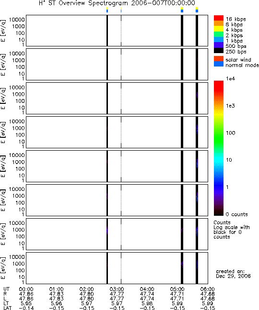Click the 'UT' row heading

pyautogui.click(x=6, y=289)
